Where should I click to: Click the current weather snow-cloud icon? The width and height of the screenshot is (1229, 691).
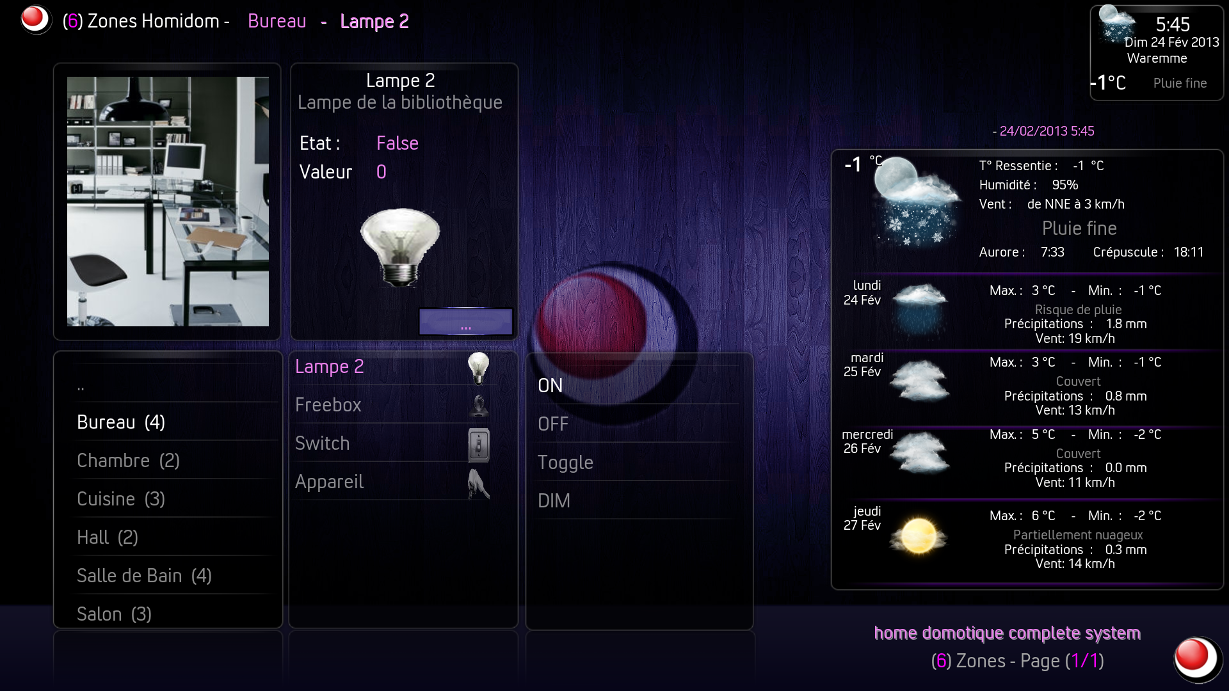[916, 201]
